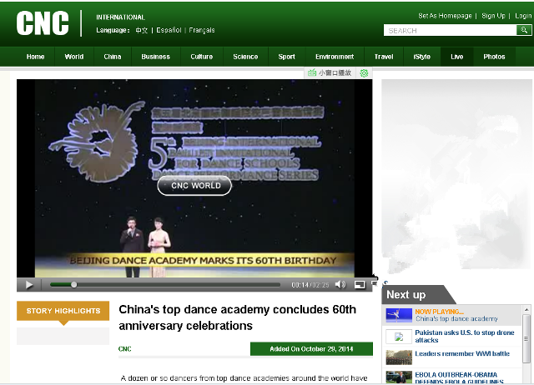Click the small-window TV icon above the video

click(312, 72)
